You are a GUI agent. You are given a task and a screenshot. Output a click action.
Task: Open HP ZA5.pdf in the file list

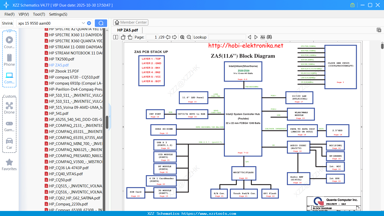coord(59,65)
